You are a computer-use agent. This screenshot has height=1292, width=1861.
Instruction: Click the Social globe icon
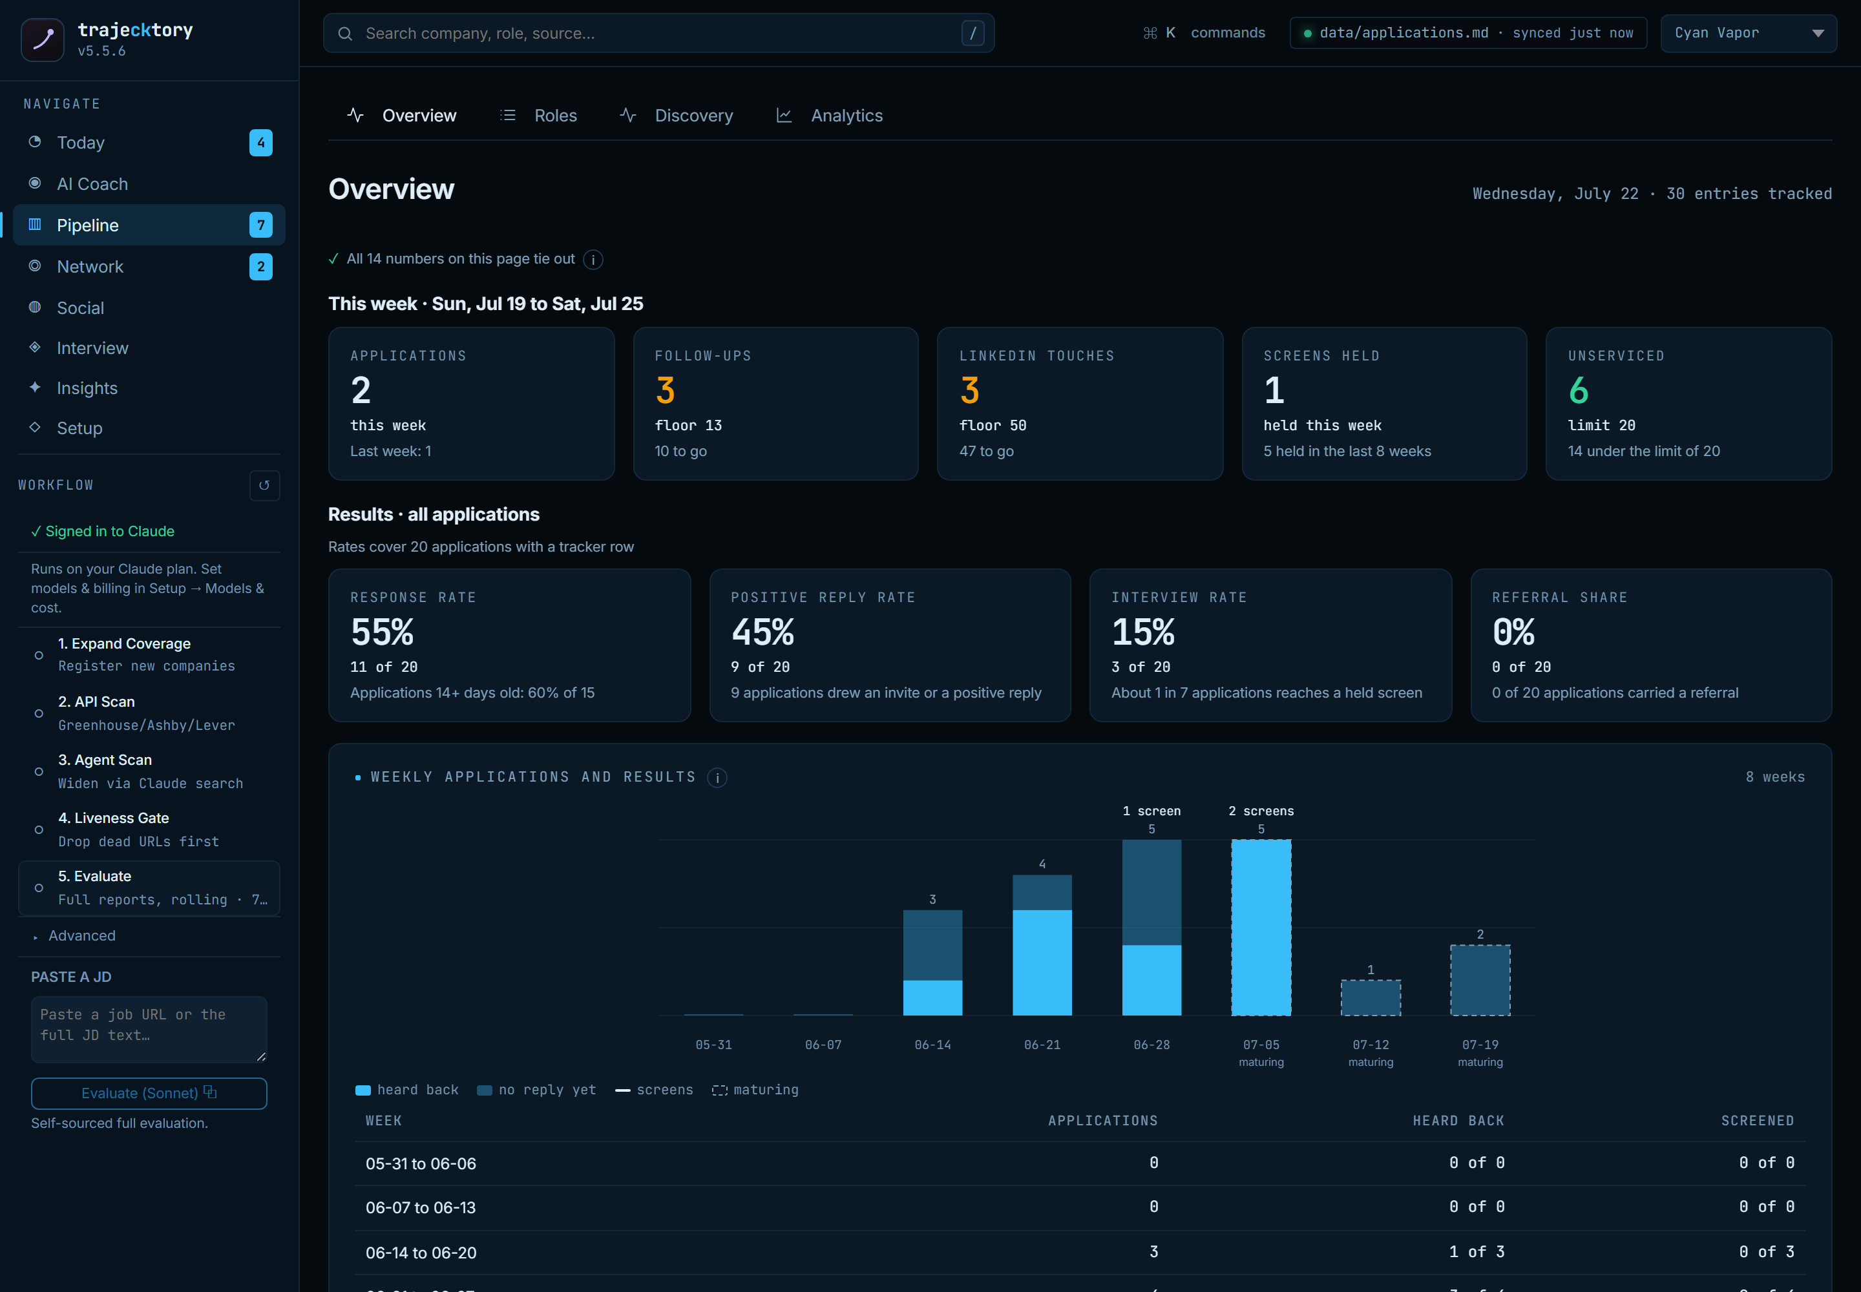point(35,307)
